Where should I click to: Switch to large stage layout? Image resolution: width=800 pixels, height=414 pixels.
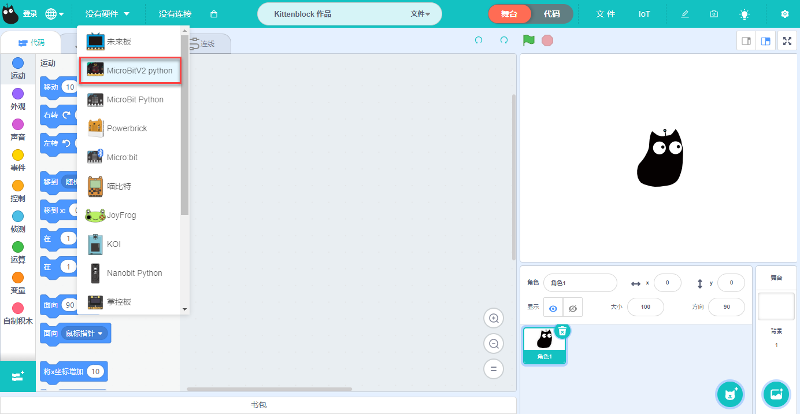(x=765, y=41)
